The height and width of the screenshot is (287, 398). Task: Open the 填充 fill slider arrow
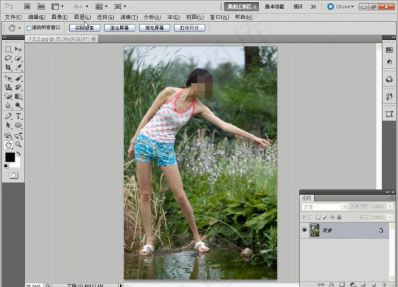pyautogui.click(x=391, y=217)
